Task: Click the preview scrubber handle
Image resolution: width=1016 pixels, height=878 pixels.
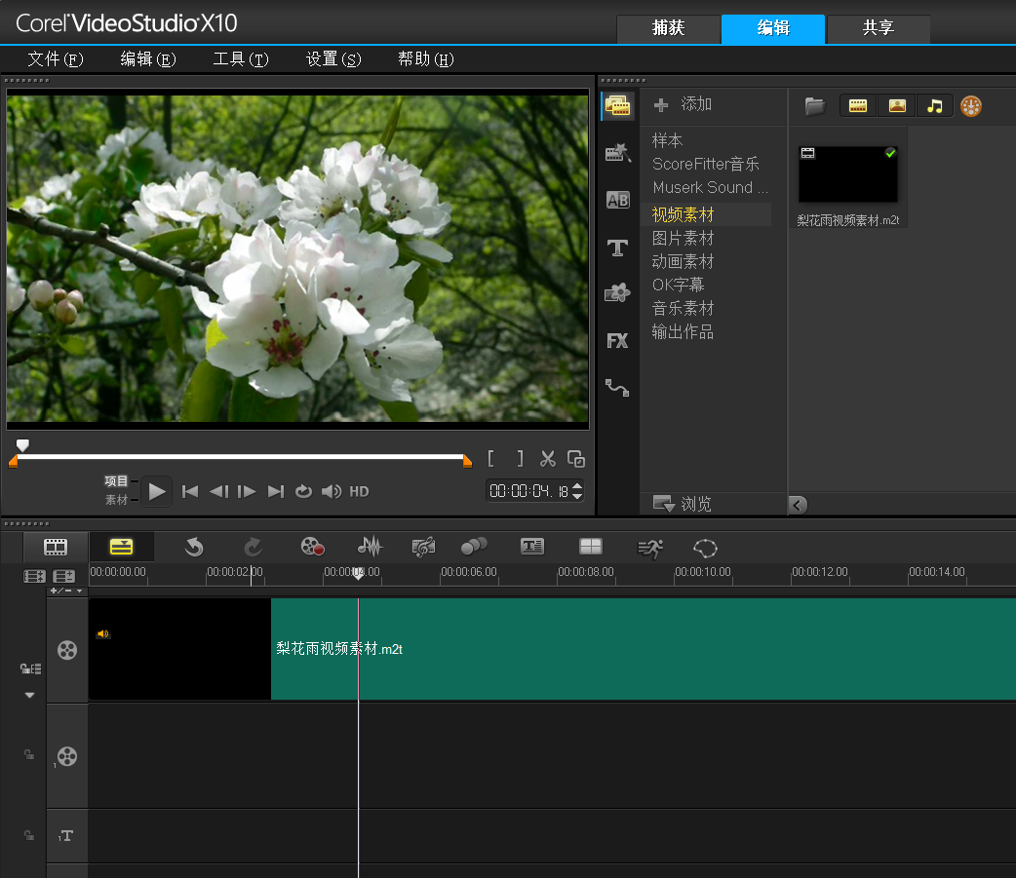Action: (x=22, y=444)
